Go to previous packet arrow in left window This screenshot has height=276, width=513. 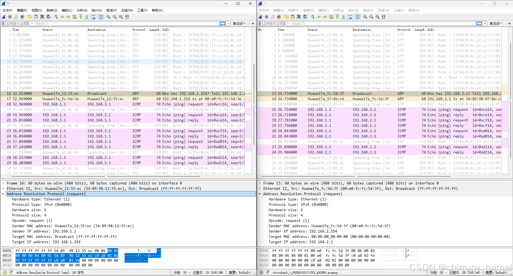(x=62, y=17)
